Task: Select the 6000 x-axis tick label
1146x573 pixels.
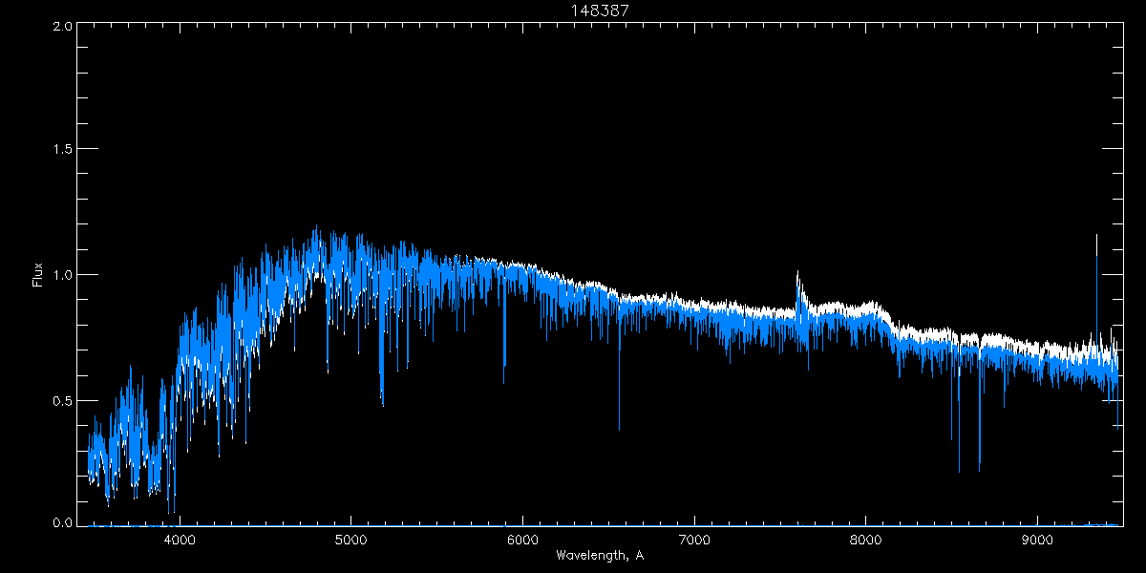Action: click(x=522, y=539)
